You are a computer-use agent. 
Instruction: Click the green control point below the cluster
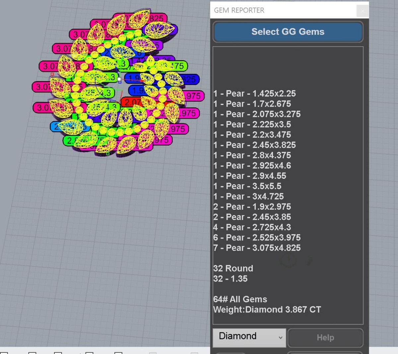pos(107,154)
